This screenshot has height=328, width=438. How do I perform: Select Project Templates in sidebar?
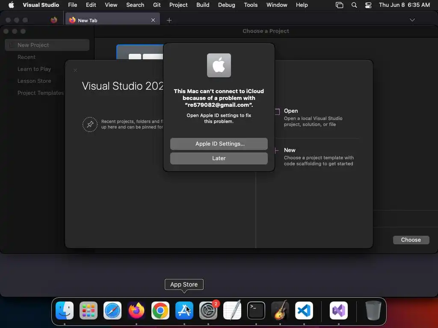point(41,93)
